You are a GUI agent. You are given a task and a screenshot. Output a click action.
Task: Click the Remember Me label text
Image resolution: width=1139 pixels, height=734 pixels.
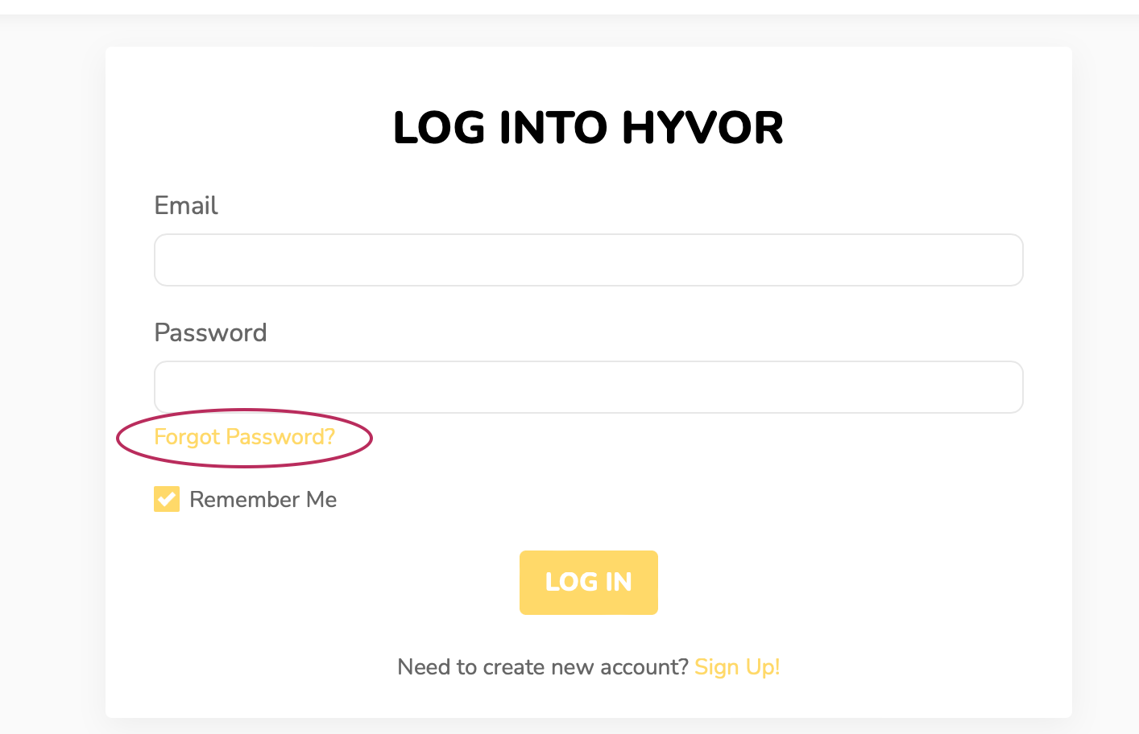[x=263, y=500]
